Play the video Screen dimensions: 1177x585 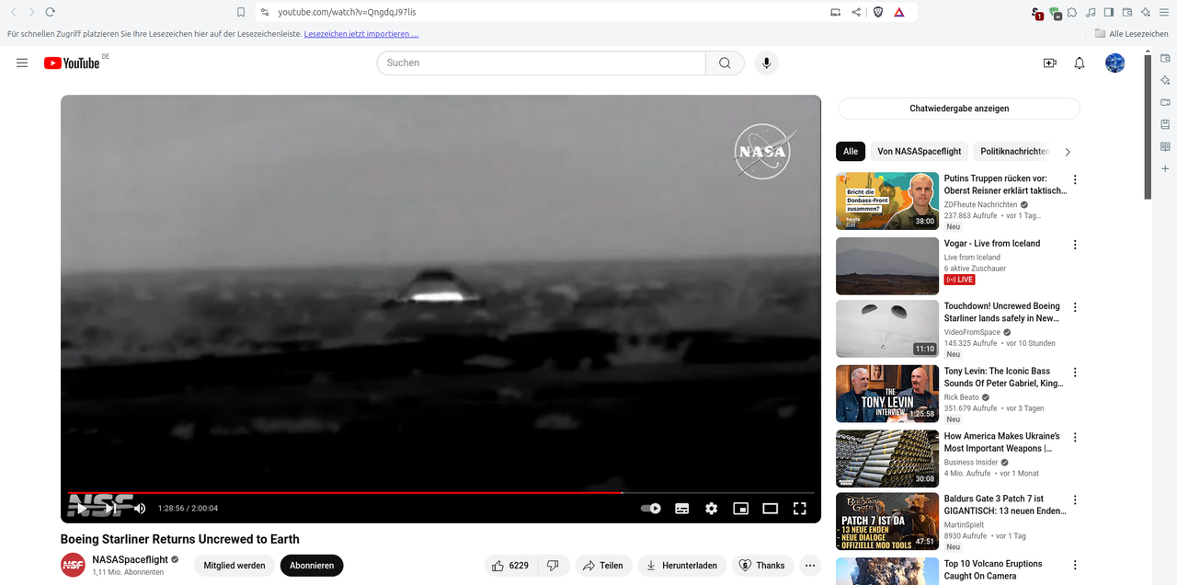point(82,508)
